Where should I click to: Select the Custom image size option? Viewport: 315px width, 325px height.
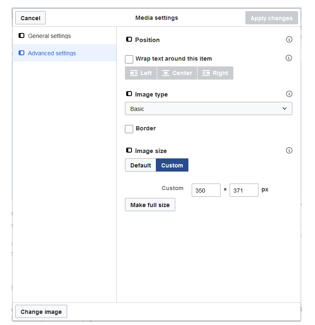(172, 165)
